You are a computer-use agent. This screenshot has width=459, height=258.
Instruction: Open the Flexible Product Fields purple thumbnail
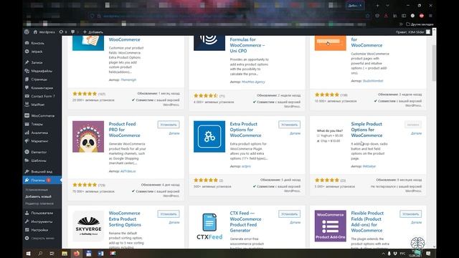coord(331,226)
